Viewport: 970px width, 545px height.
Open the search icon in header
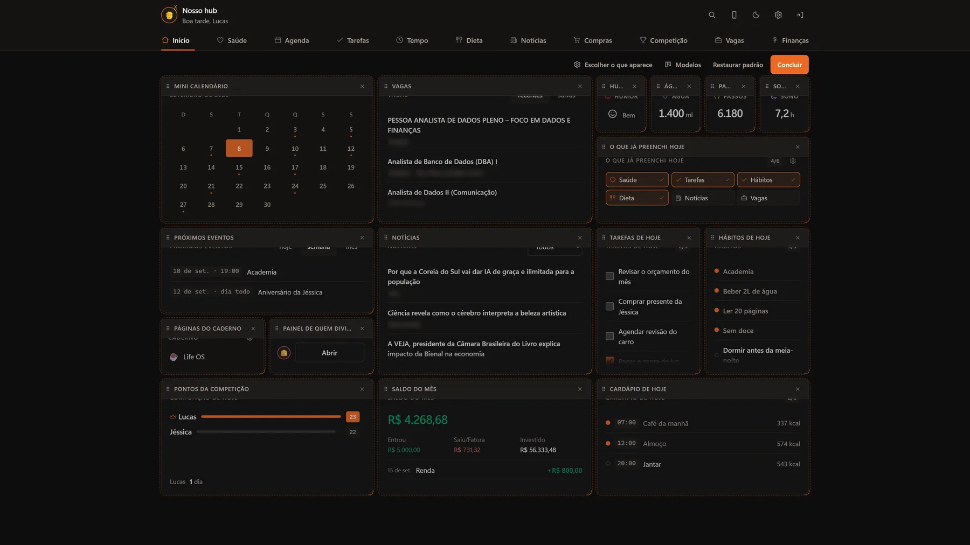[712, 15]
